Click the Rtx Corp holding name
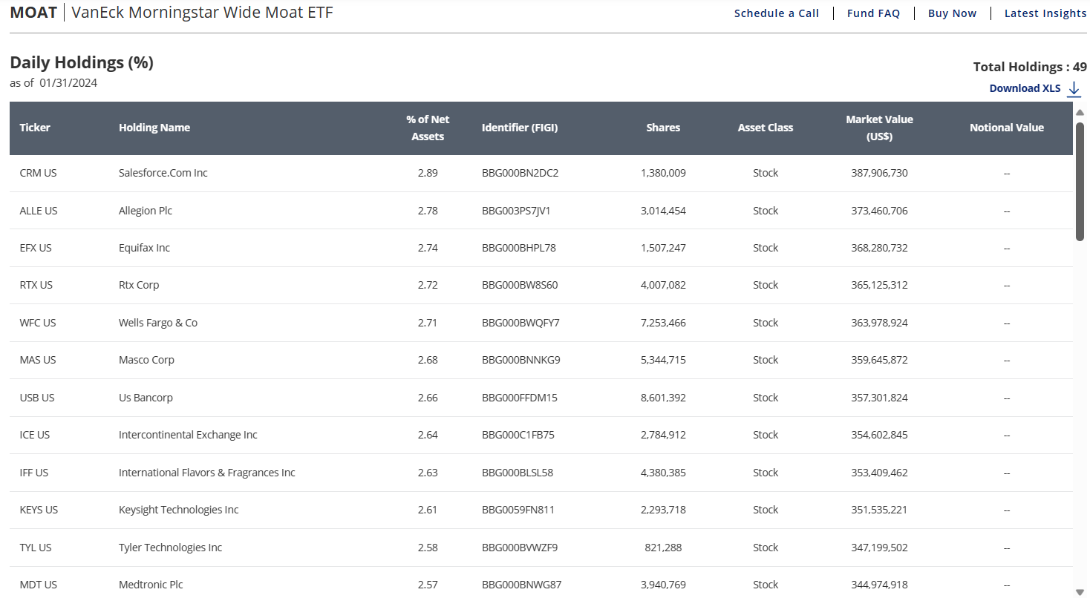Viewport: 1090px width, 598px height. point(139,285)
